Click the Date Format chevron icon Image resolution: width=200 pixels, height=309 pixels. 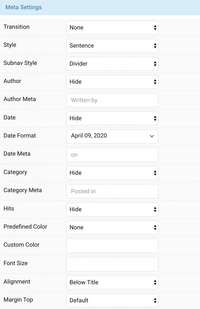[x=152, y=136]
